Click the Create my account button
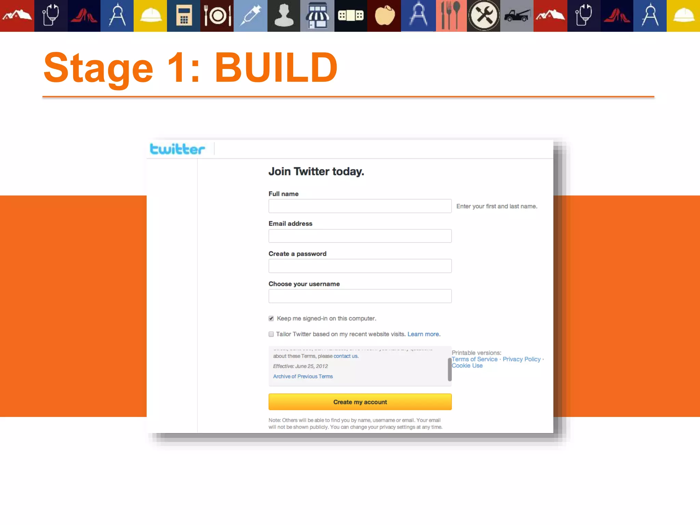This screenshot has width=700, height=525. [360, 402]
